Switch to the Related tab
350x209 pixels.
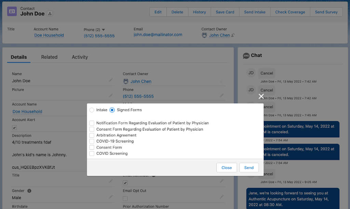(x=49, y=57)
